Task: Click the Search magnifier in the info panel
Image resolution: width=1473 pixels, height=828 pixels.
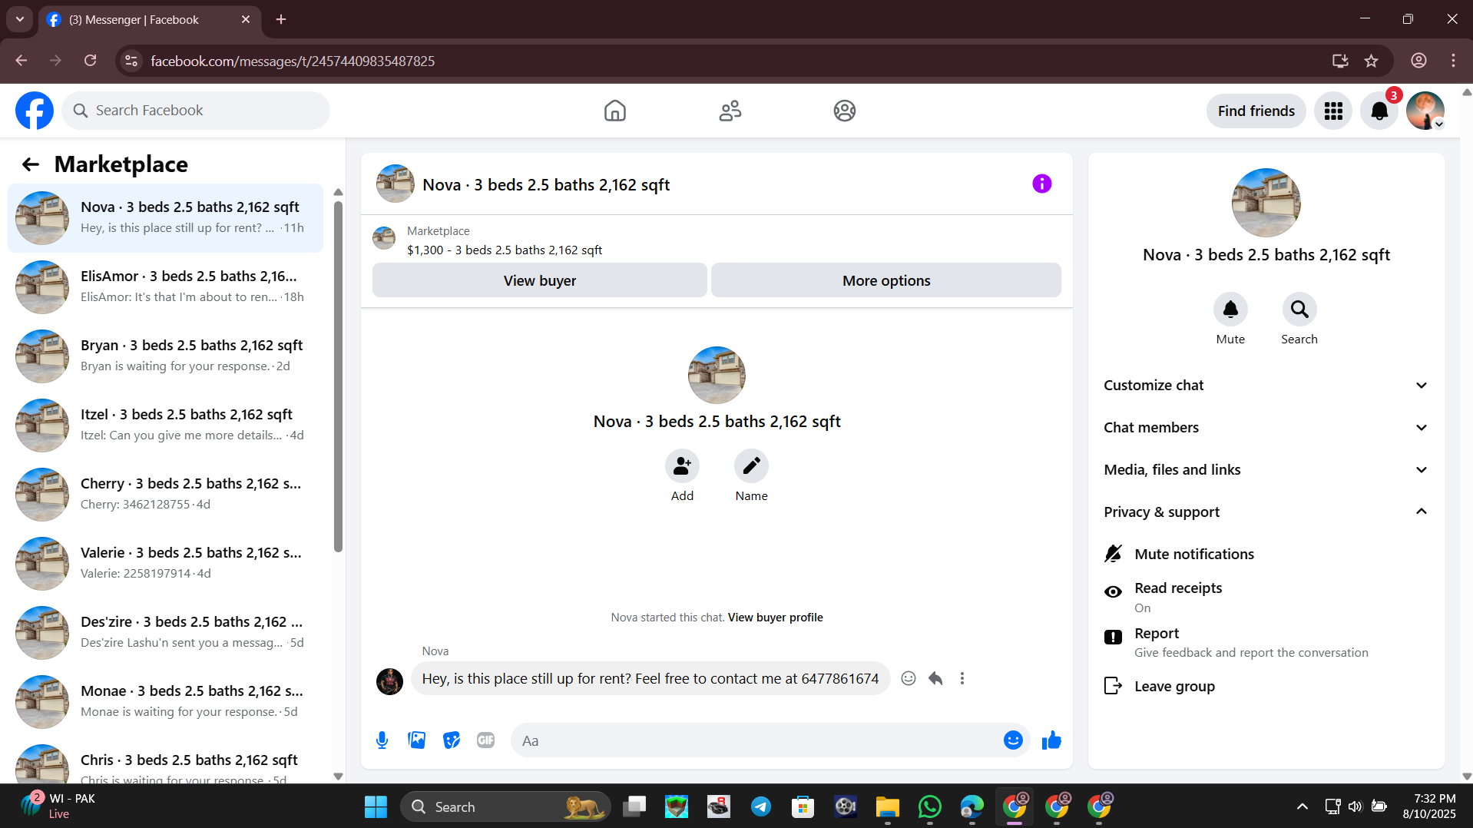Action: (1299, 310)
